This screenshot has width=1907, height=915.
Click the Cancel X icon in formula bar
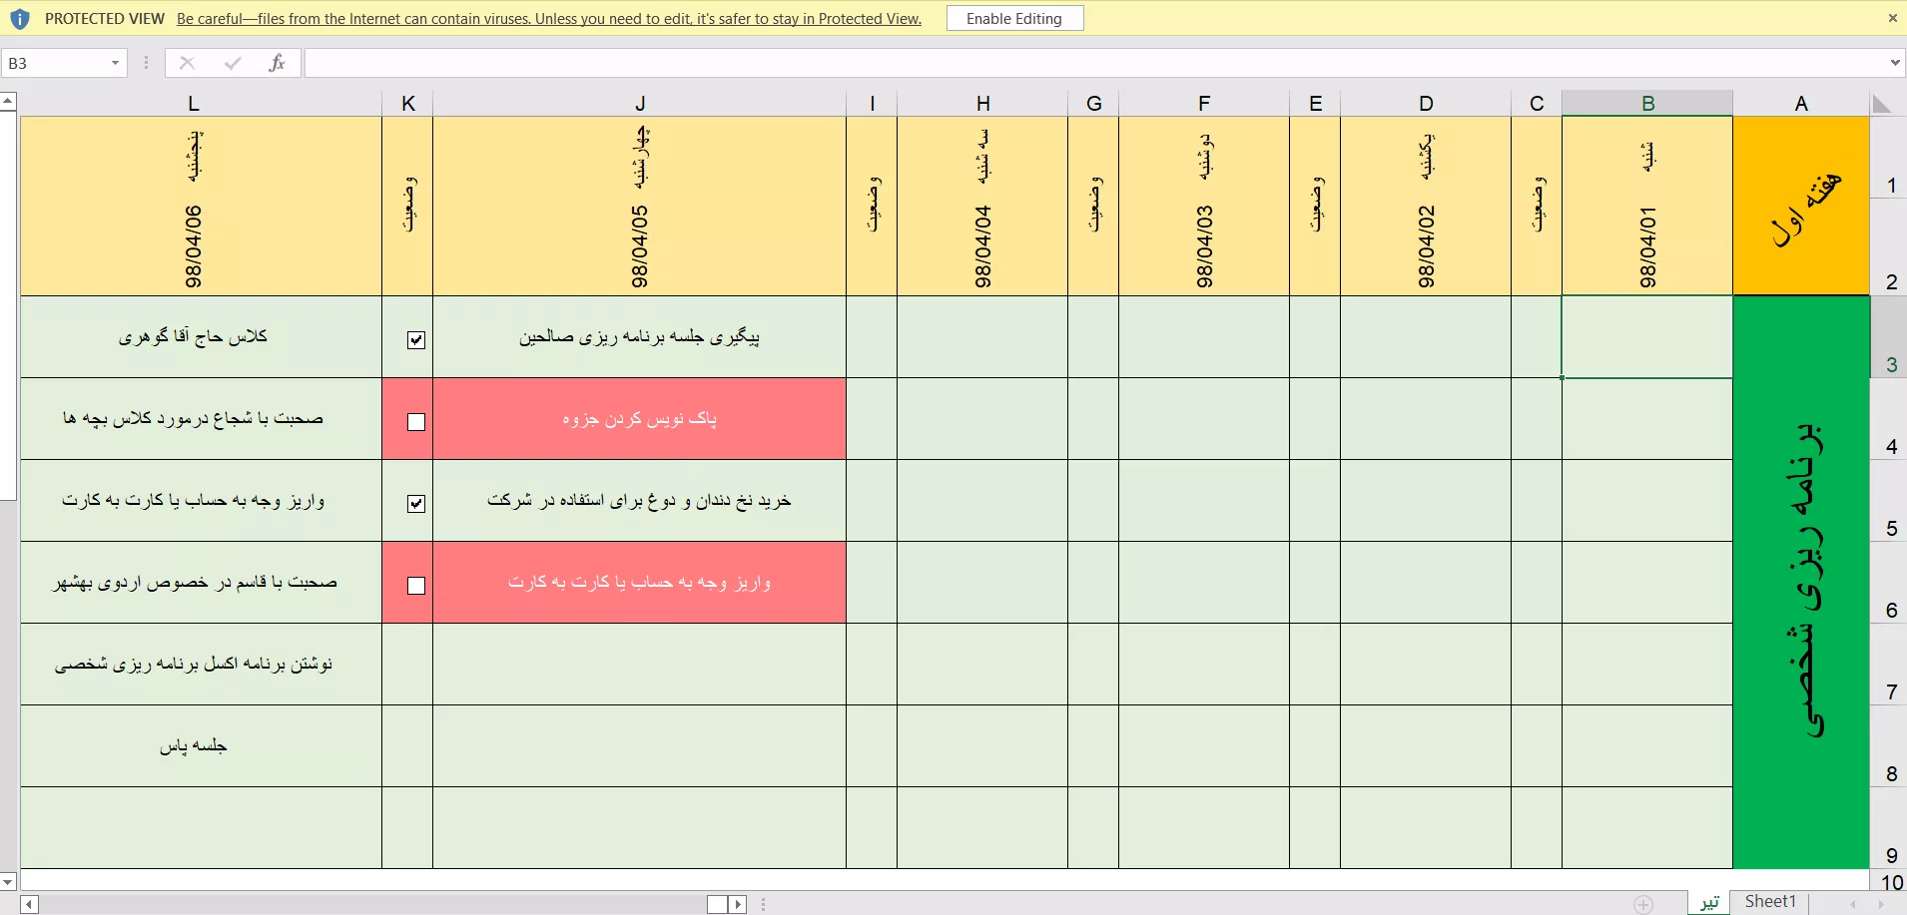pyautogui.click(x=187, y=63)
